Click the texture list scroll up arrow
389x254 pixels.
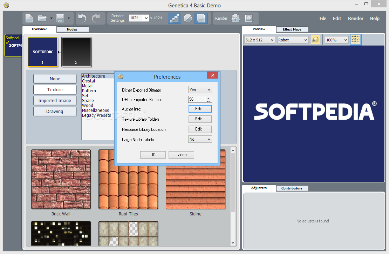tap(233, 151)
